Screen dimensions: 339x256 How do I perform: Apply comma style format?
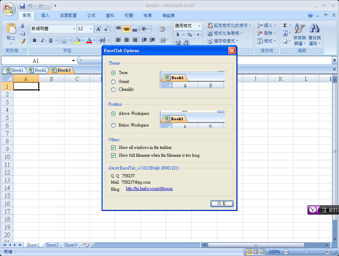click(x=198, y=35)
